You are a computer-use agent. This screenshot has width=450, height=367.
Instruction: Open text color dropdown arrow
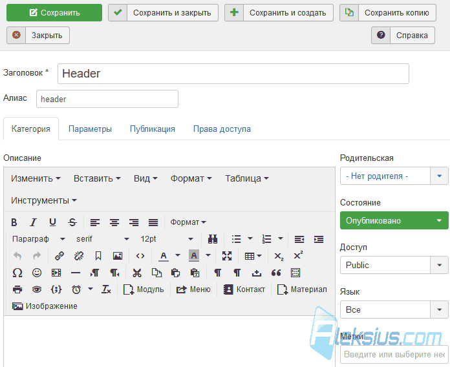pos(178,255)
